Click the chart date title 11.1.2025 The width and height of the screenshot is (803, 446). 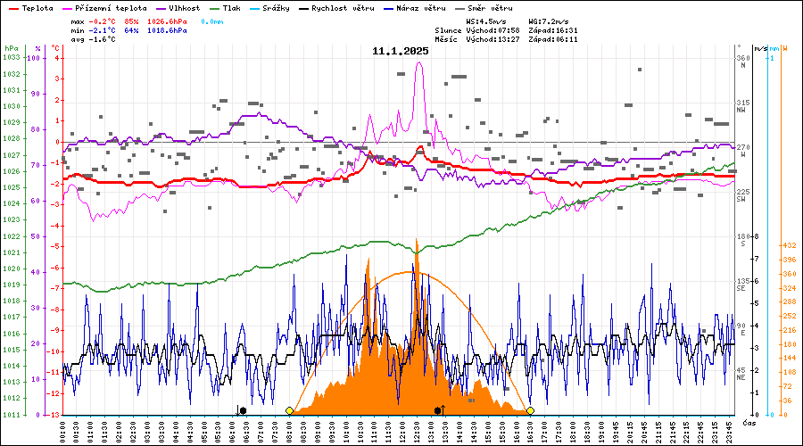point(401,51)
